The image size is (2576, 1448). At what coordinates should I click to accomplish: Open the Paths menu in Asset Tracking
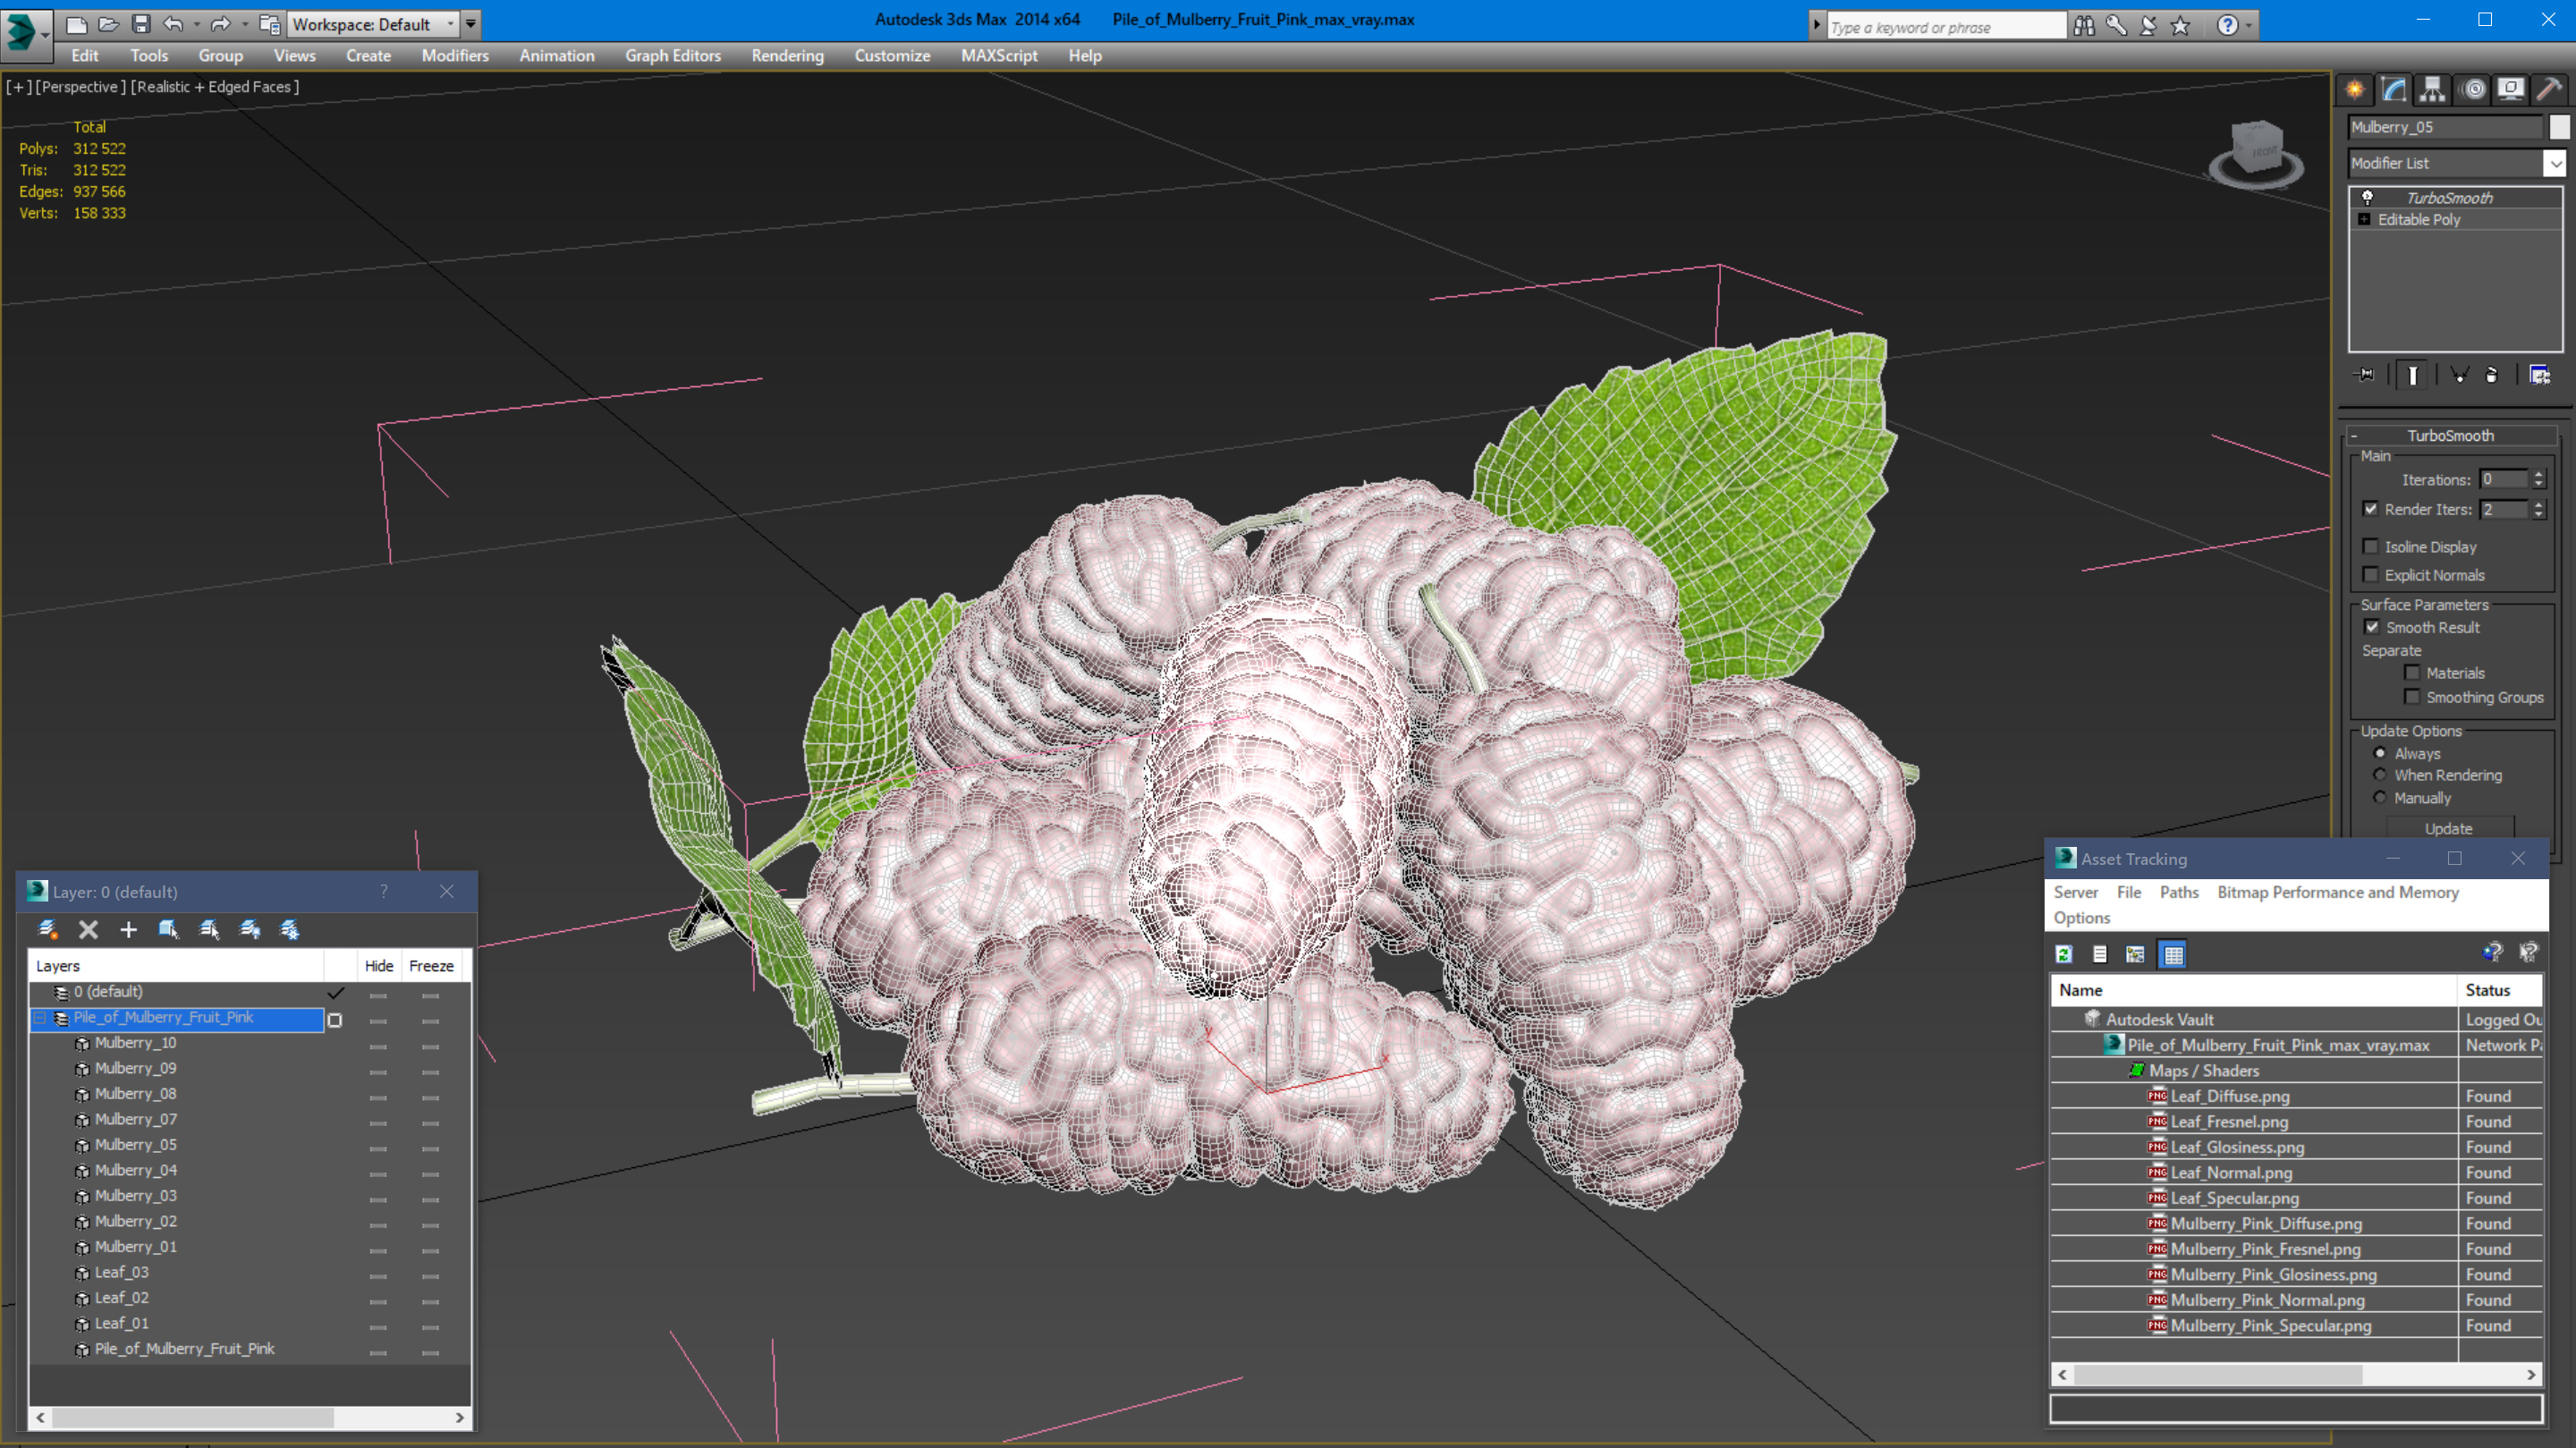[2178, 892]
